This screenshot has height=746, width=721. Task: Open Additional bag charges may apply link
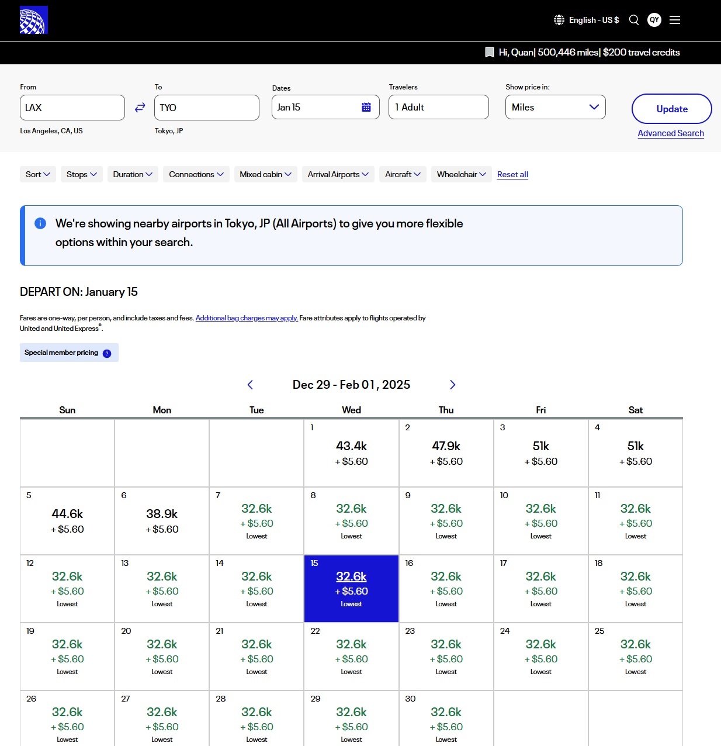point(247,318)
